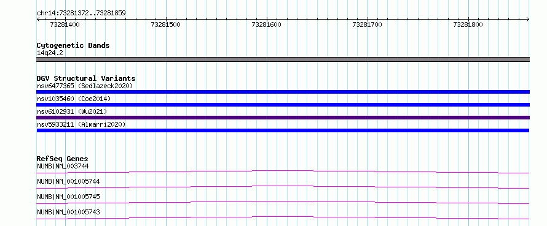
Task: Click the magenta intron line of NM_001005745
Action: (283, 202)
